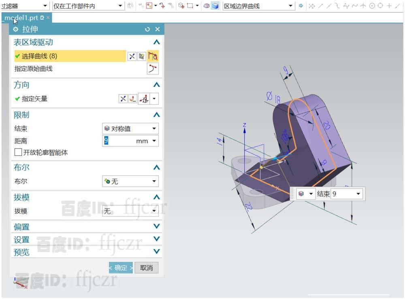Screen dimensions: 405x299
Task: Enable the 开放轮廓智能体 checkbox
Action: [17, 152]
